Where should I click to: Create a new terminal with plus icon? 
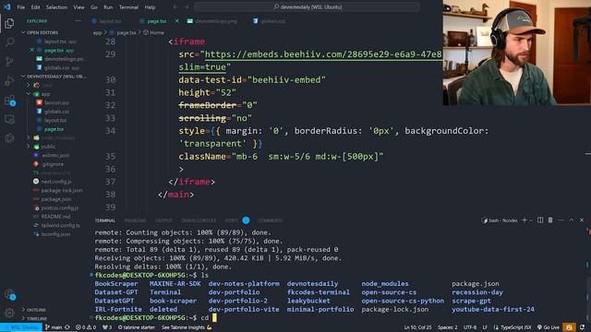click(x=525, y=220)
